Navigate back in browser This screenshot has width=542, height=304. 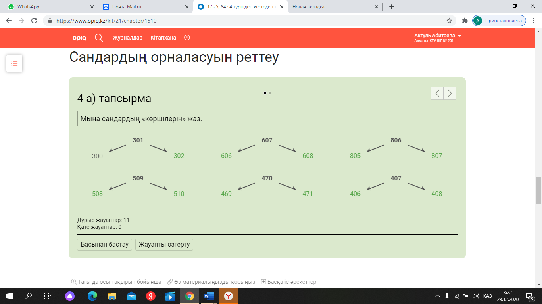point(9,21)
